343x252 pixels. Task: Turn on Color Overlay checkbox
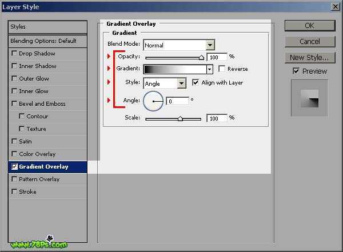coord(14,154)
